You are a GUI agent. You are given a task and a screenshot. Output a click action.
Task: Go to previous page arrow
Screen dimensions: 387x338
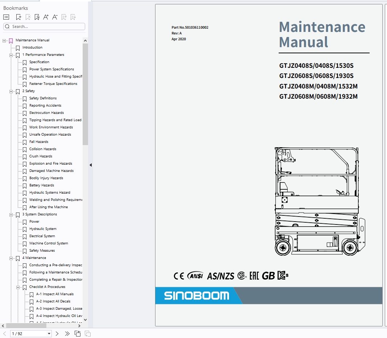[x=4, y=334]
